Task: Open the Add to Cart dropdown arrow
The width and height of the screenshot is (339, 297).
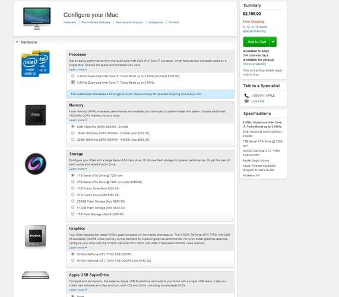Action: click(273, 42)
